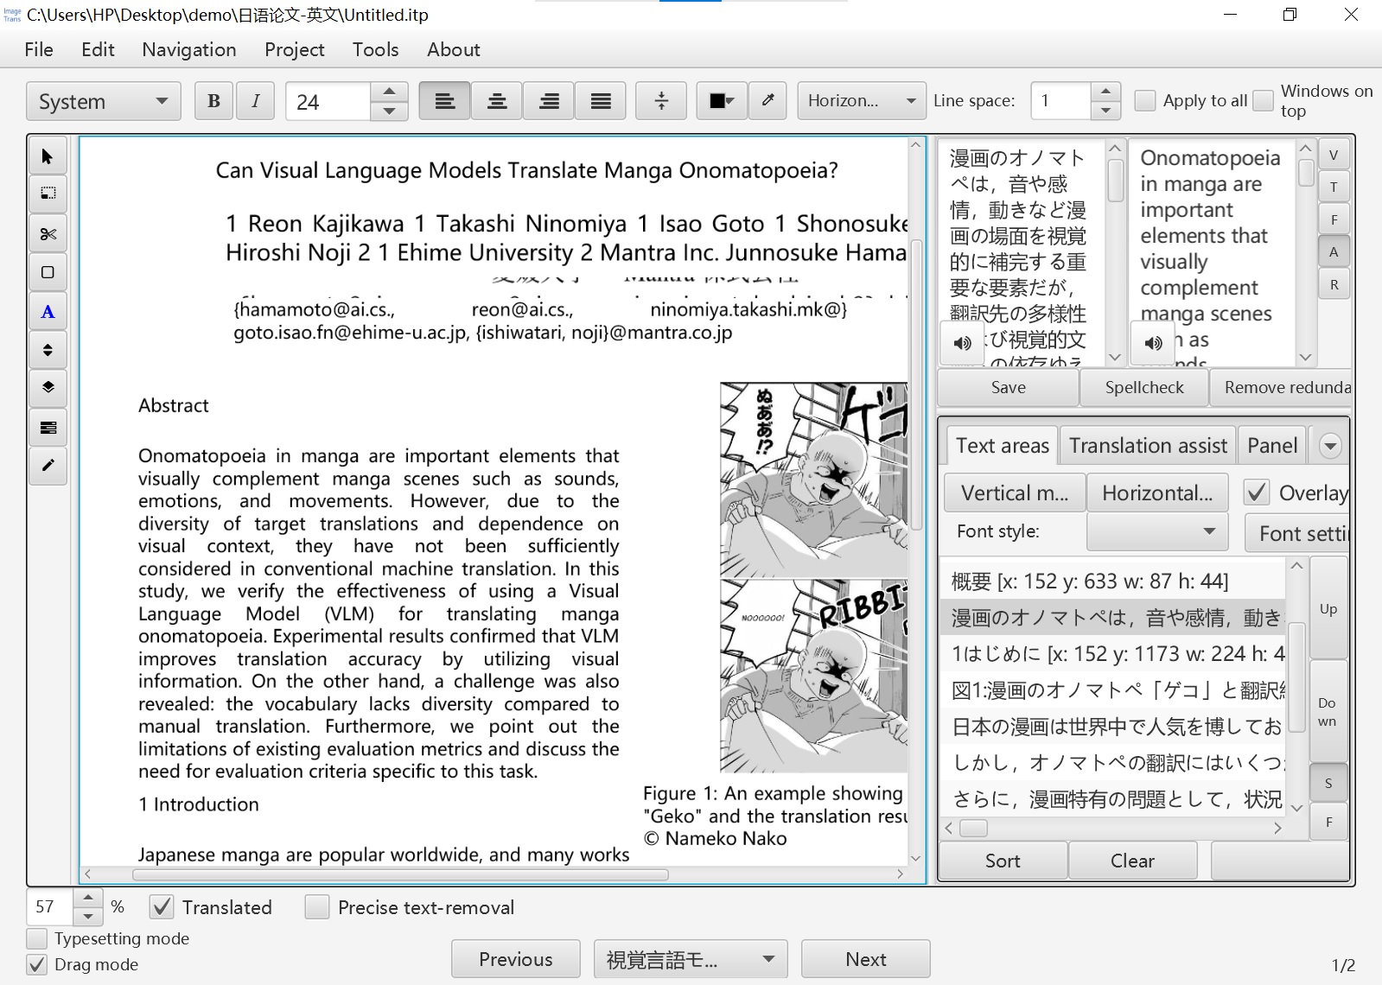Open the text color dropdown
This screenshot has height=985, width=1382.
722,101
